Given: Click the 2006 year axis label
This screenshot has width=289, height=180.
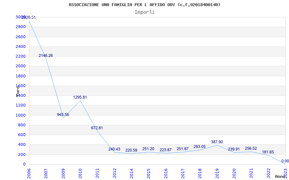Looking at the screenshot, I should tap(29, 173).
